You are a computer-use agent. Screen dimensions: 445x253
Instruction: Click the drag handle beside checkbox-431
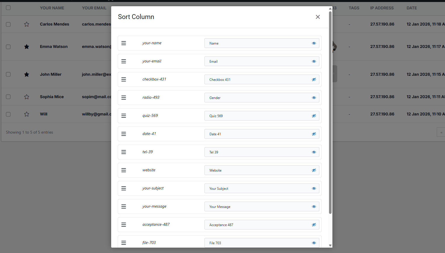tap(124, 79)
